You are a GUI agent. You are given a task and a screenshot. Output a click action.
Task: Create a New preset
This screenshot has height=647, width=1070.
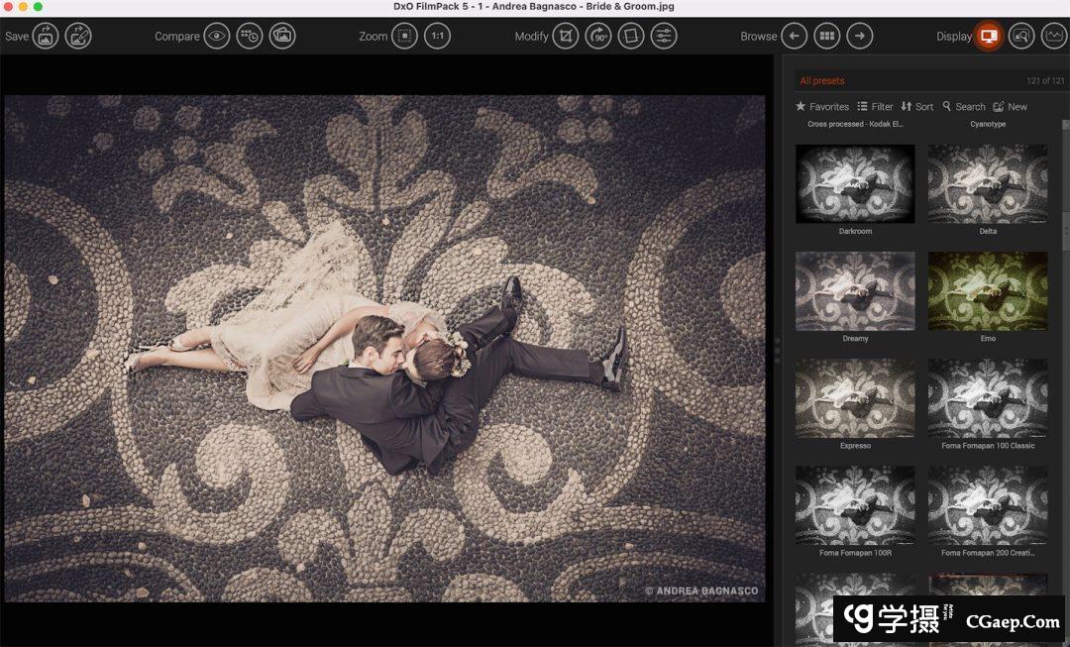pos(1010,107)
